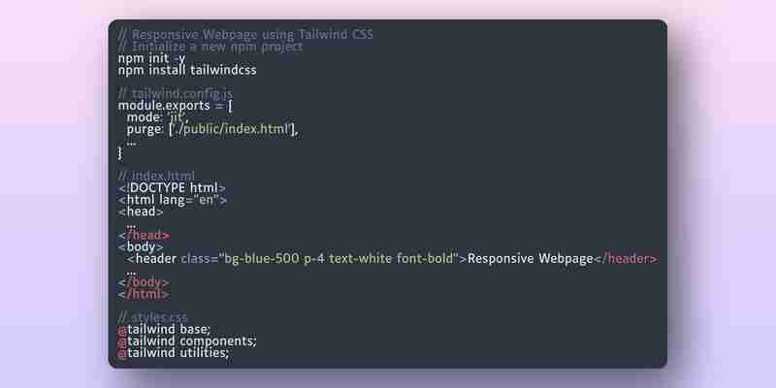Click the '@tailwind base;' directive
The image size is (776, 388).
coord(164,330)
